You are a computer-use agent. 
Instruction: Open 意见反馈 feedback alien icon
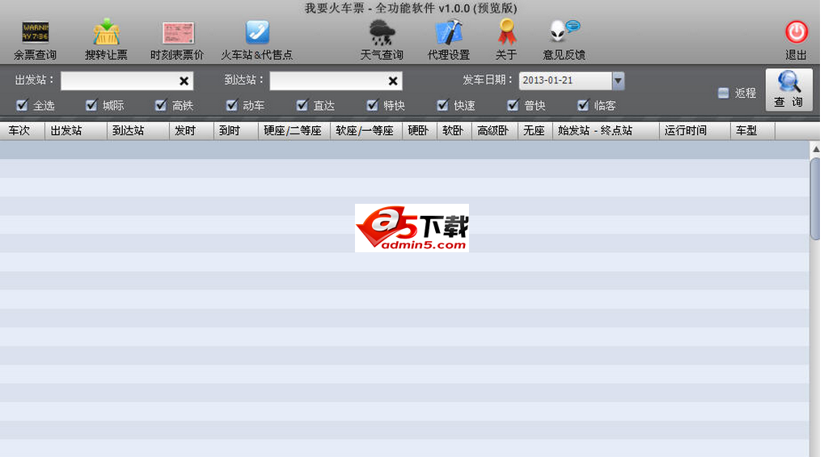coord(564,34)
